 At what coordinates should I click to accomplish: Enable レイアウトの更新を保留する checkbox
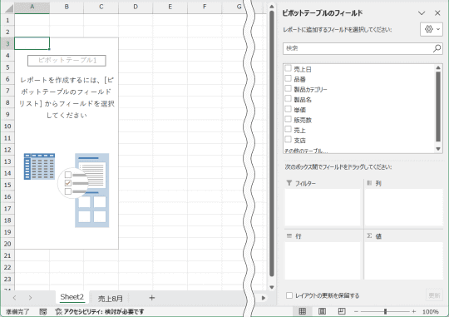tap(289, 295)
